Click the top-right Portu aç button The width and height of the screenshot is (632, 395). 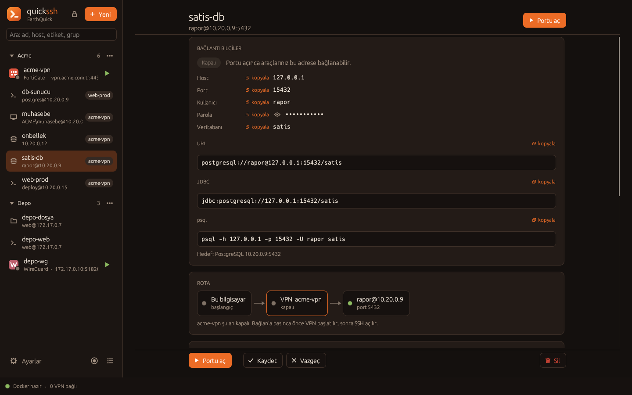[x=544, y=20]
